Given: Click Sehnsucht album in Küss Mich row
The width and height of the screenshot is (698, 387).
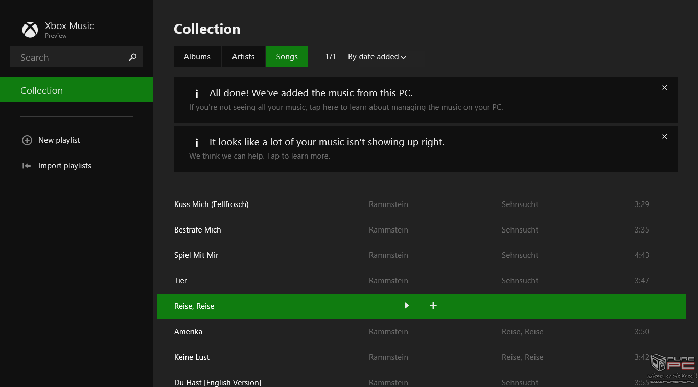Looking at the screenshot, I should 520,204.
